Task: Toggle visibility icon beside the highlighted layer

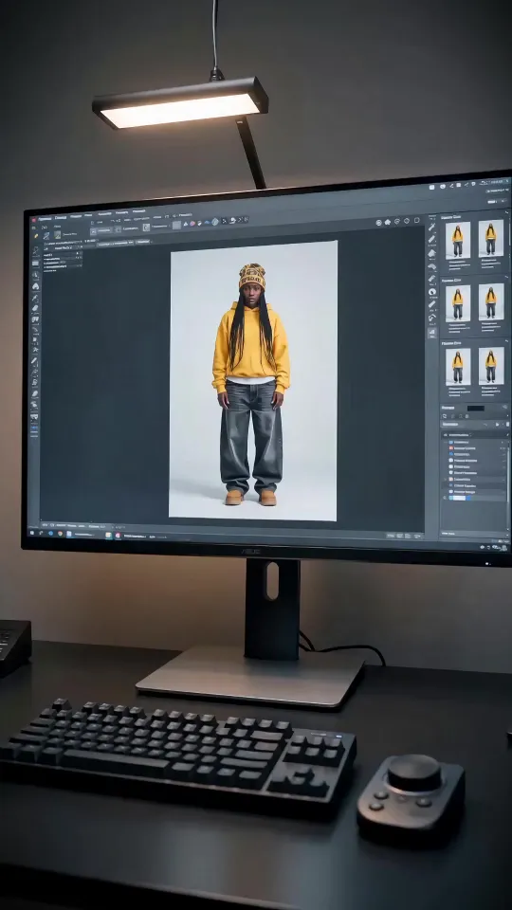Action: [x=445, y=498]
